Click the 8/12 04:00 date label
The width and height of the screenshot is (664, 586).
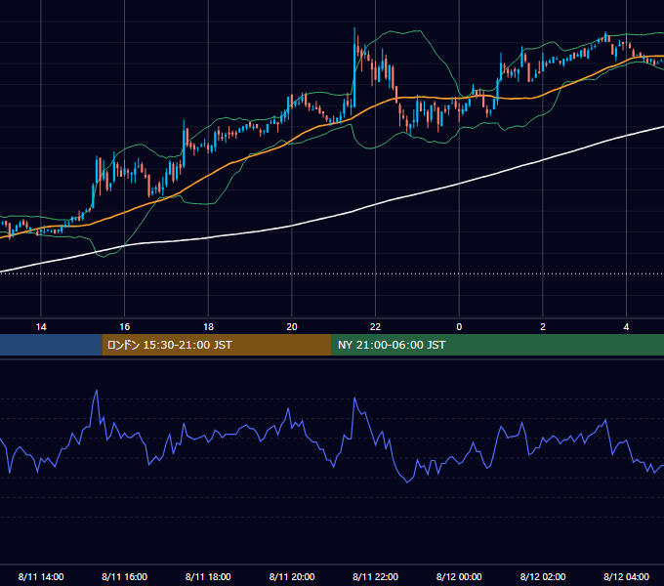[626, 576]
